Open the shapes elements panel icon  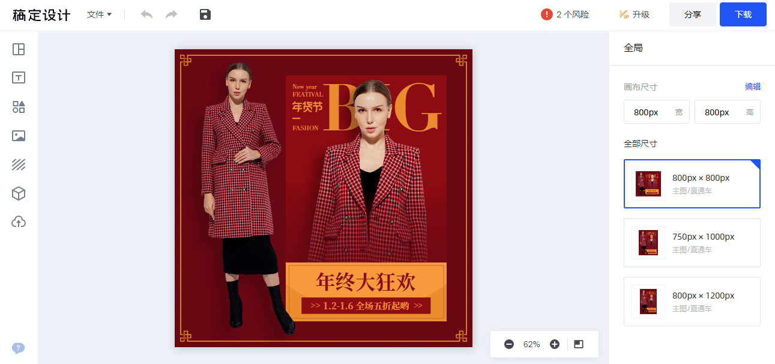pyautogui.click(x=19, y=107)
